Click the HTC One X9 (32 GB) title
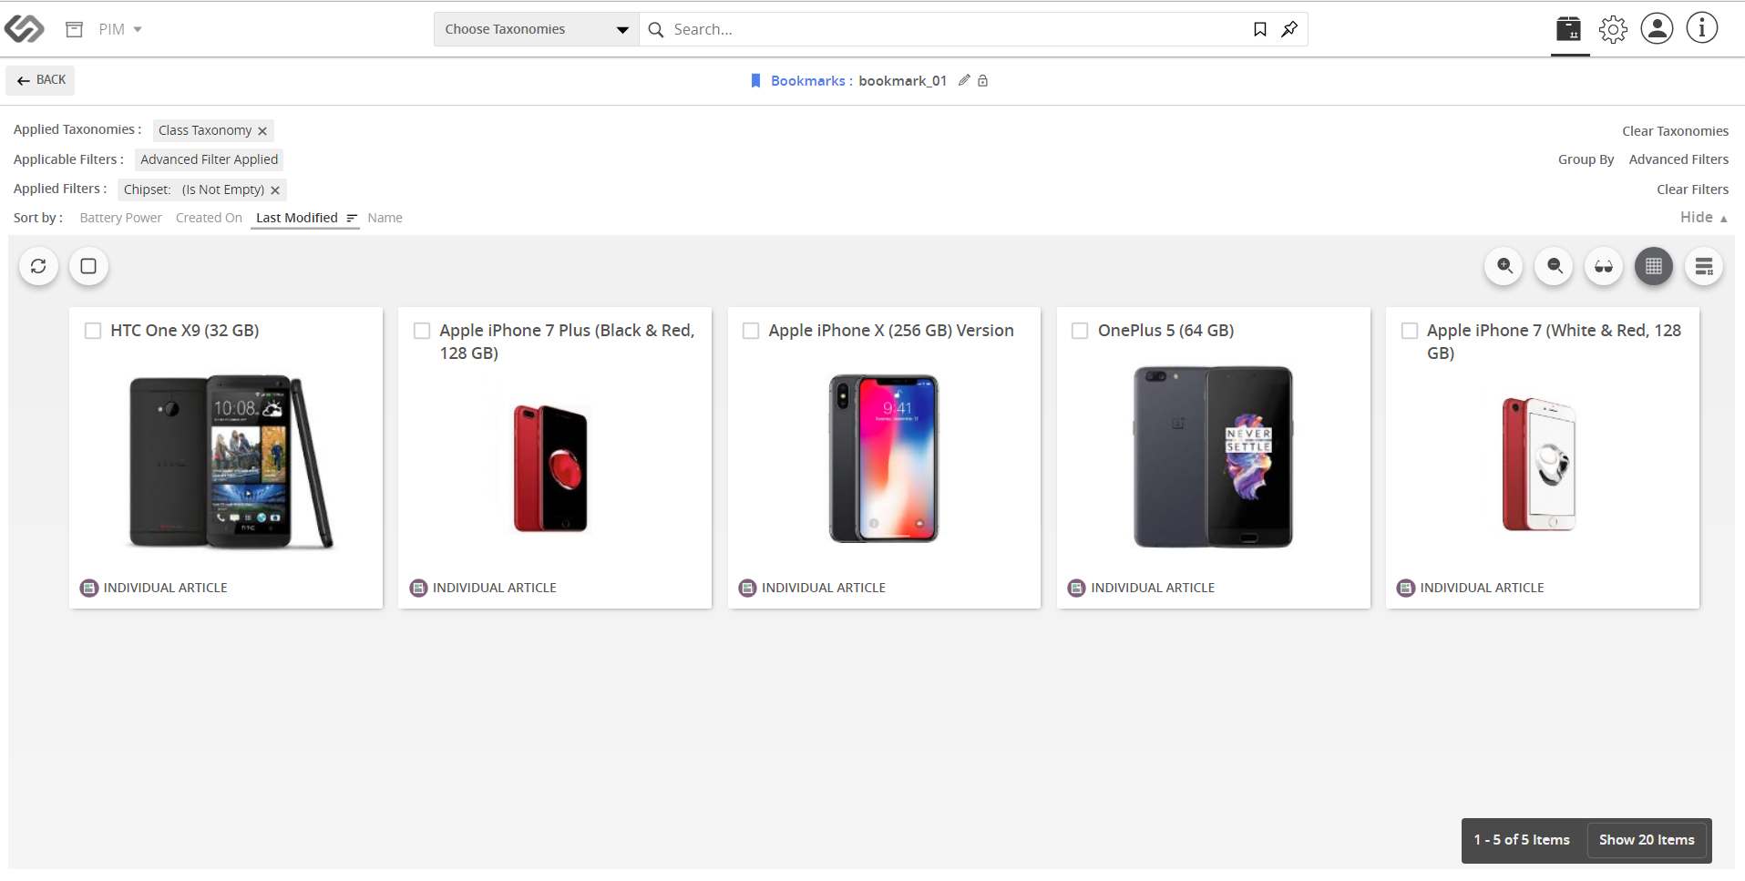 pyautogui.click(x=185, y=331)
